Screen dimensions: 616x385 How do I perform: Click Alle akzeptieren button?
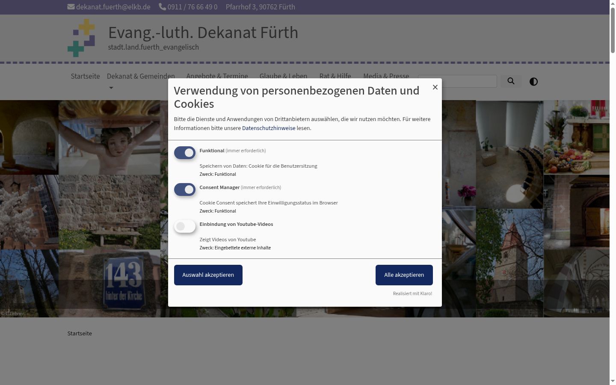pyautogui.click(x=404, y=275)
